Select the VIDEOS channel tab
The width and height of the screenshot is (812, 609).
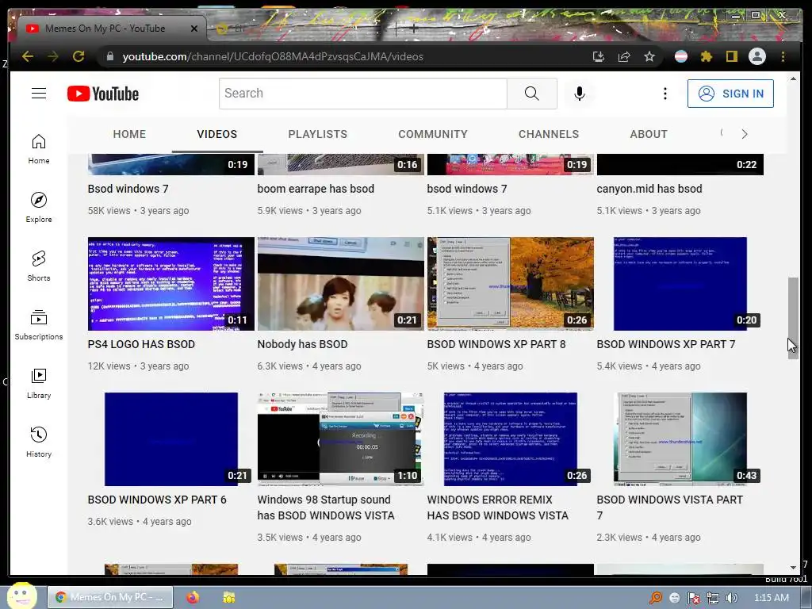(217, 134)
